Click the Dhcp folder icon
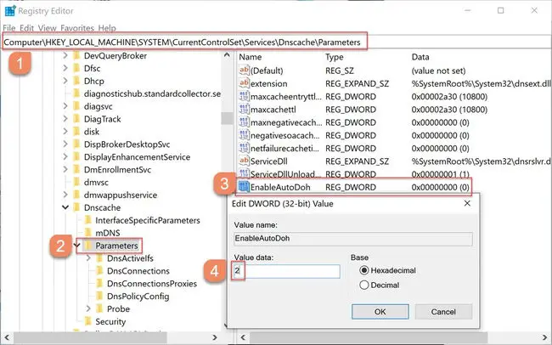This screenshot has width=552, height=345. coord(76,81)
